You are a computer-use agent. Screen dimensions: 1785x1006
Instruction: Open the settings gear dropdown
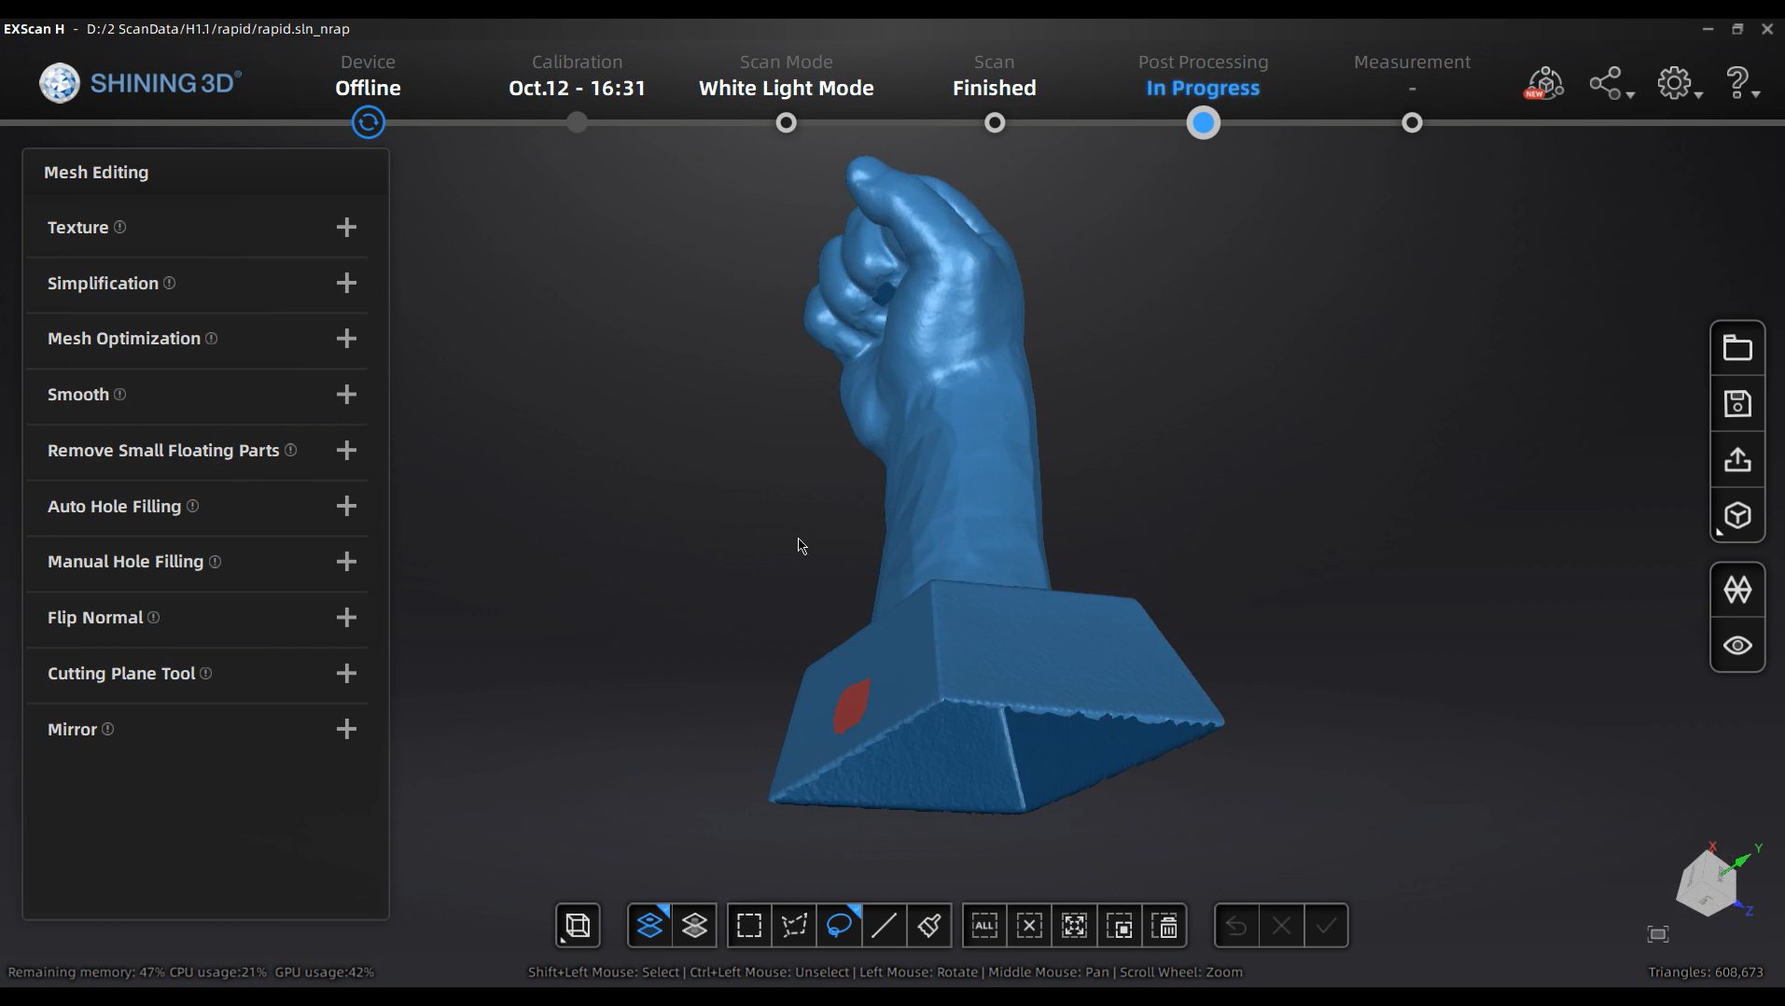tap(1679, 82)
